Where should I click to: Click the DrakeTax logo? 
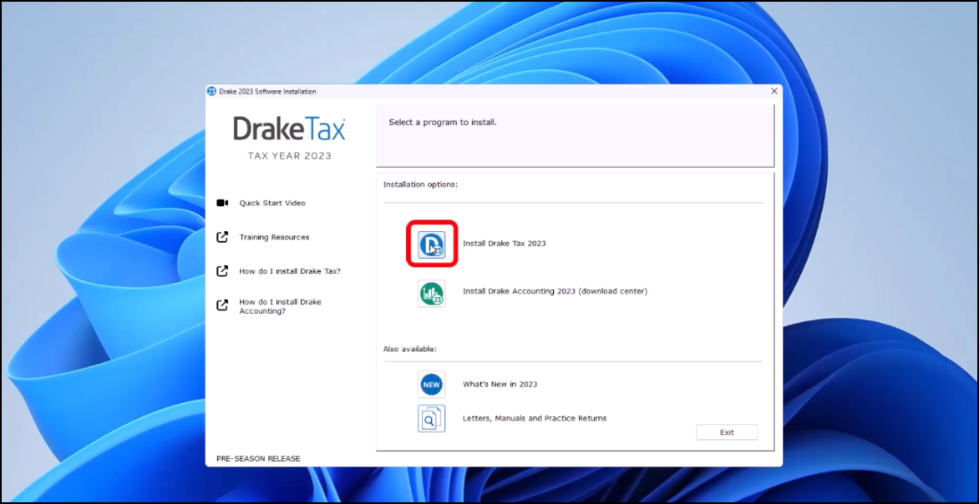click(289, 129)
